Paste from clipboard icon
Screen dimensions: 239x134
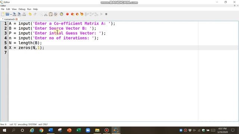click(x=51, y=14)
